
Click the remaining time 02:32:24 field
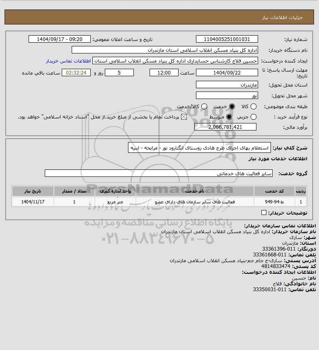point(76,72)
